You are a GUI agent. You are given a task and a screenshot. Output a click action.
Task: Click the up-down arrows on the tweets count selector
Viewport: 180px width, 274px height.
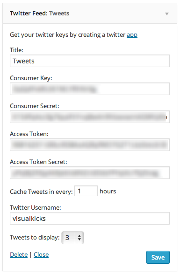click(x=79, y=238)
